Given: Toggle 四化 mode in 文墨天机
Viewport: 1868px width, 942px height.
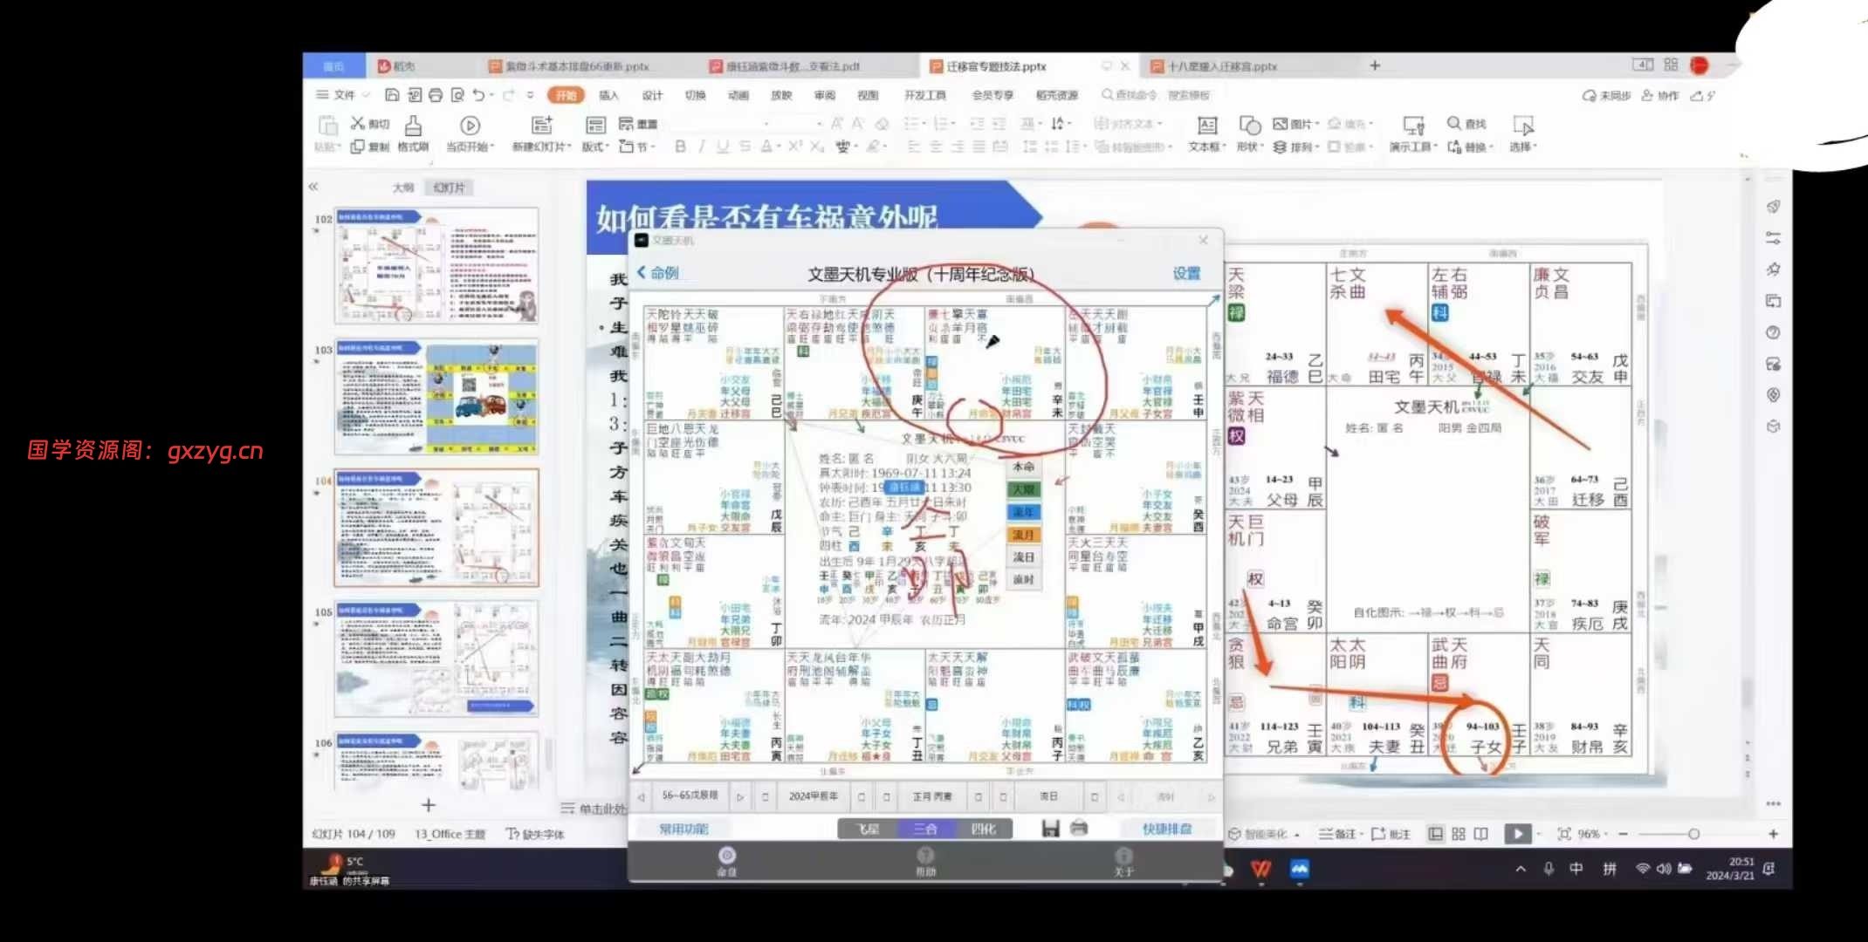Looking at the screenshot, I should (x=983, y=829).
